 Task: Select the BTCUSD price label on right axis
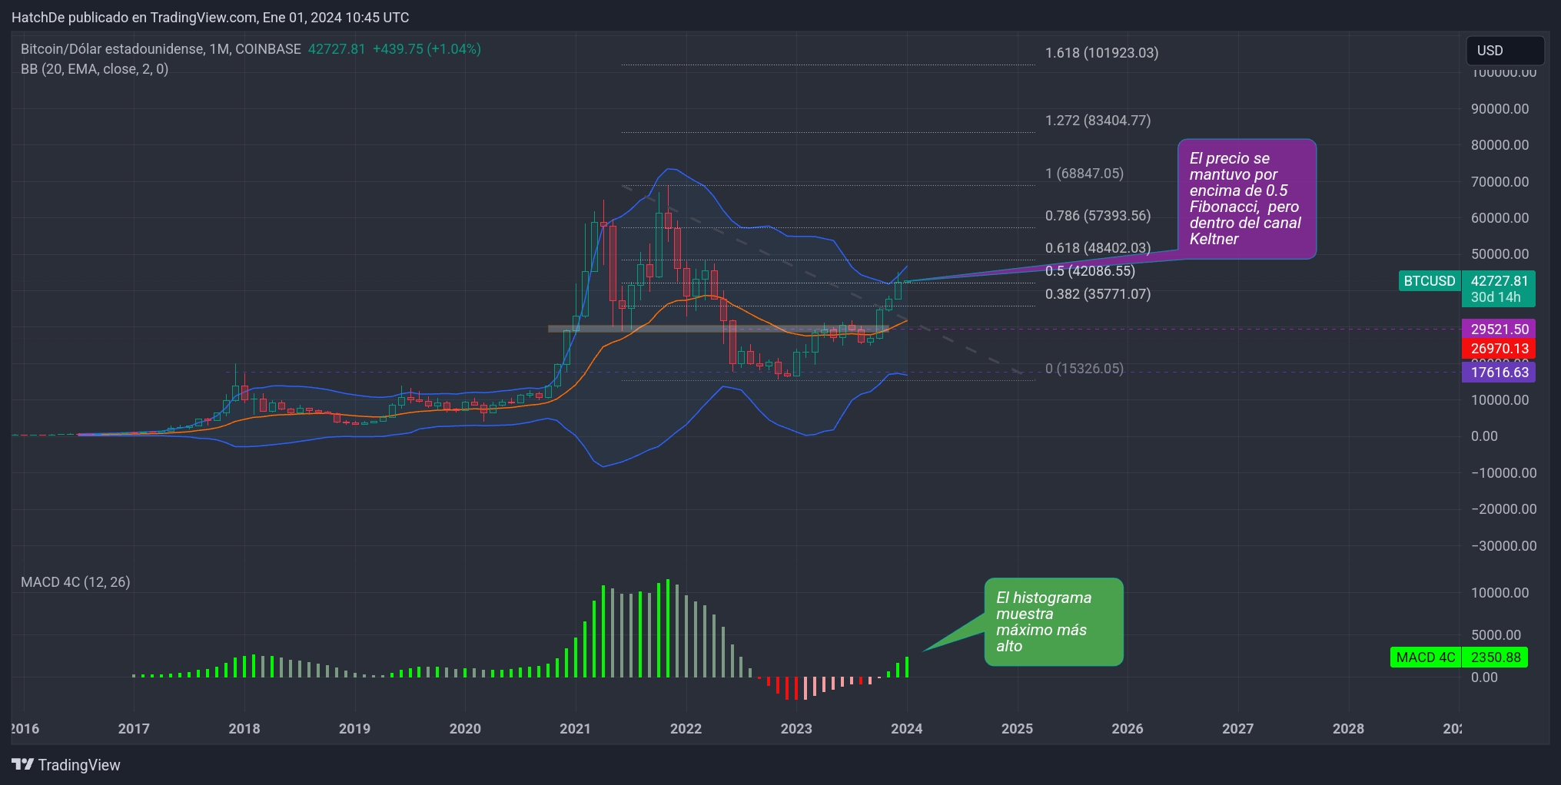(x=1428, y=281)
